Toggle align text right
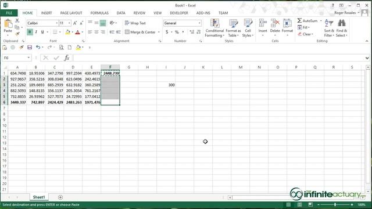The height and width of the screenshot is (209, 372). pos(103,32)
